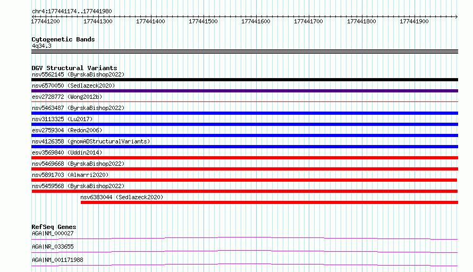
Task: Click the red esv3569840 variant bar
Action: click(x=244, y=158)
